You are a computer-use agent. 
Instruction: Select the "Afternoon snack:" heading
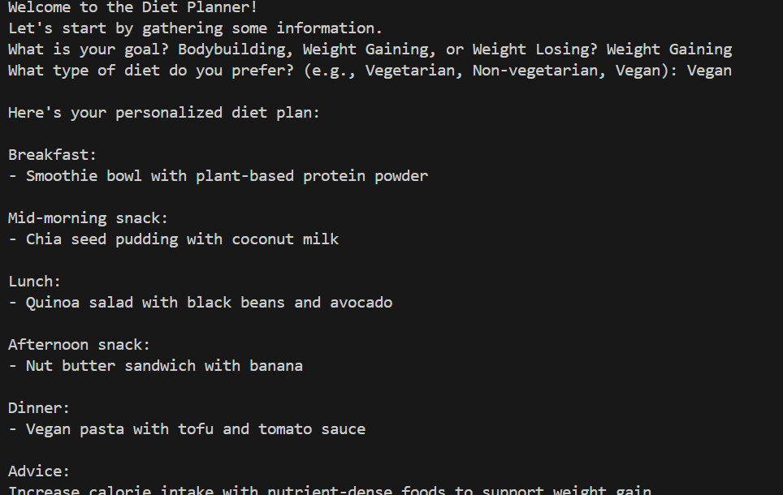click(80, 345)
